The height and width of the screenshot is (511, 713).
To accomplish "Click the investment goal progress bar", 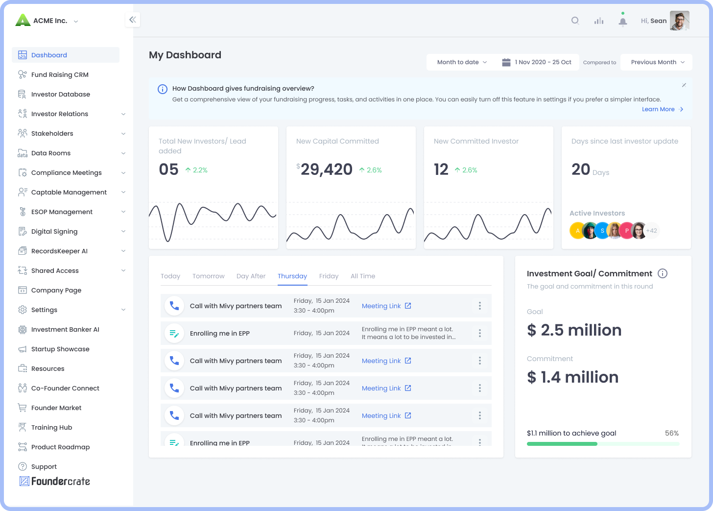I will (603, 444).
